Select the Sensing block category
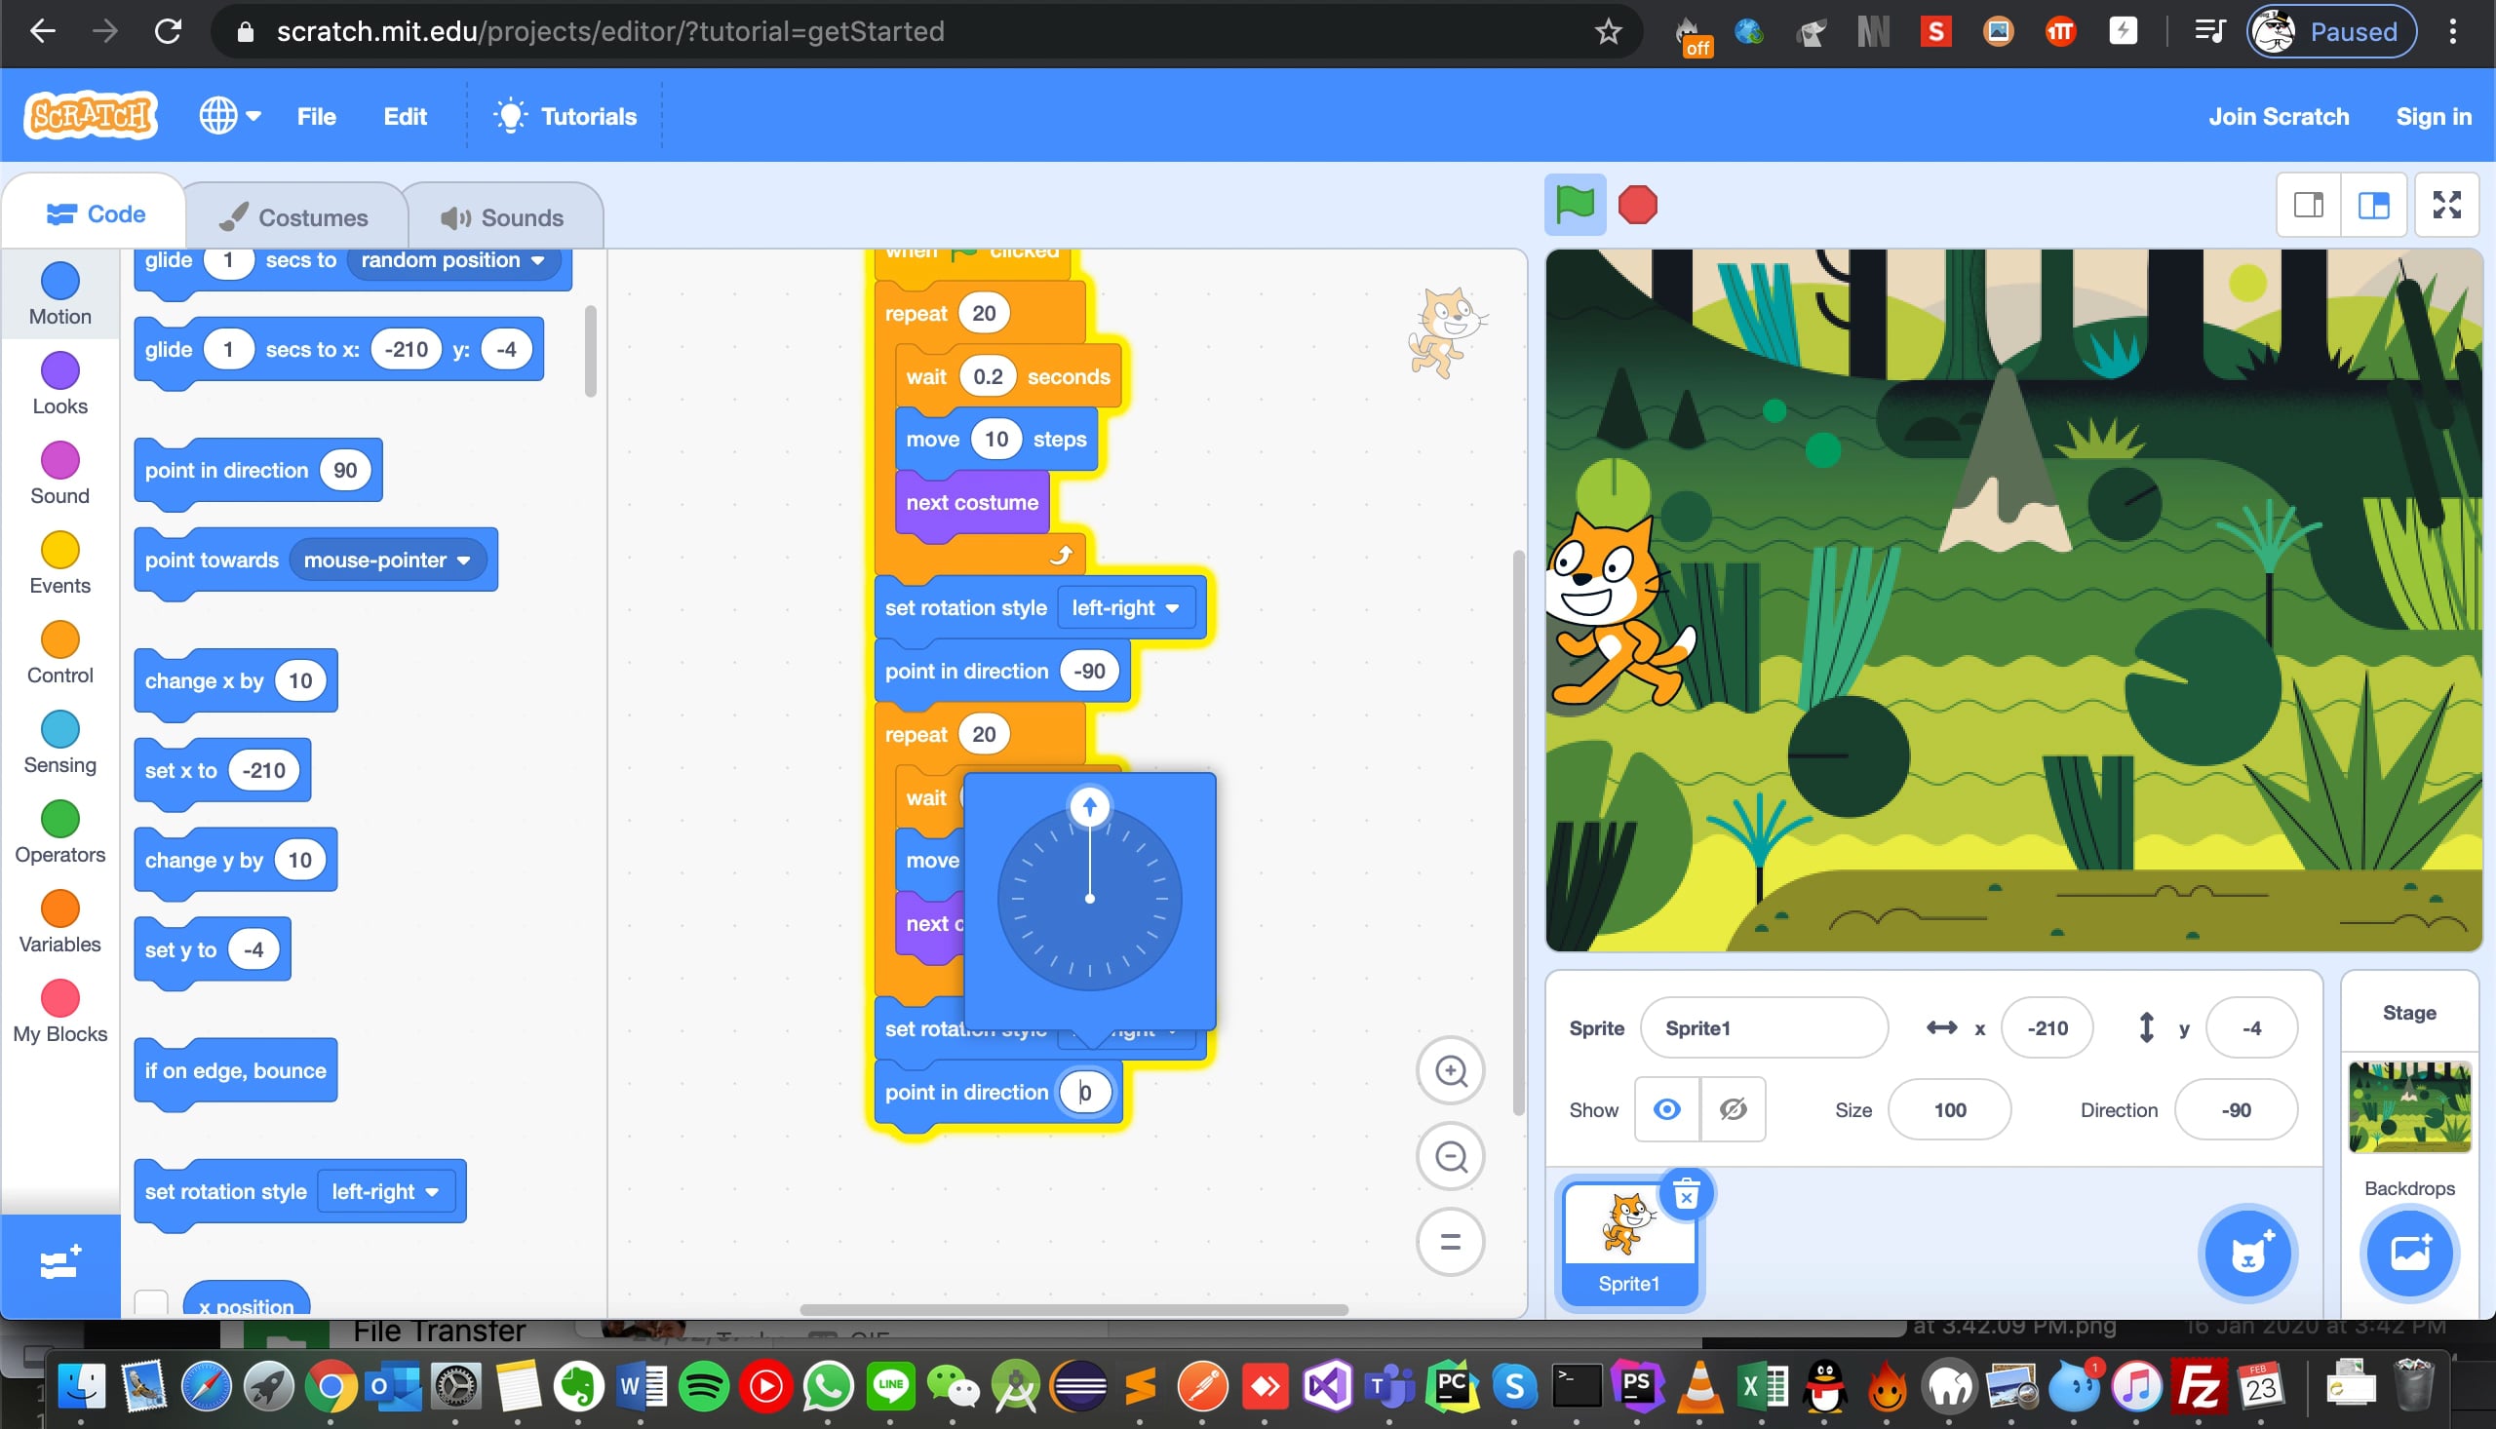2496x1429 pixels. [59, 742]
